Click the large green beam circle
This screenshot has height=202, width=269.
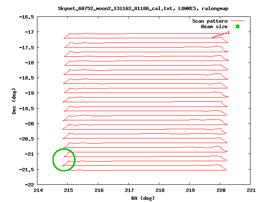64,160
